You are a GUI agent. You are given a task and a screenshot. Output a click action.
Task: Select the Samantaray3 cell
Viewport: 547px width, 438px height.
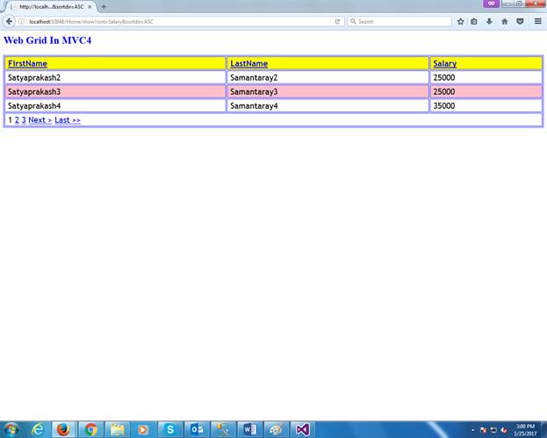(x=327, y=91)
